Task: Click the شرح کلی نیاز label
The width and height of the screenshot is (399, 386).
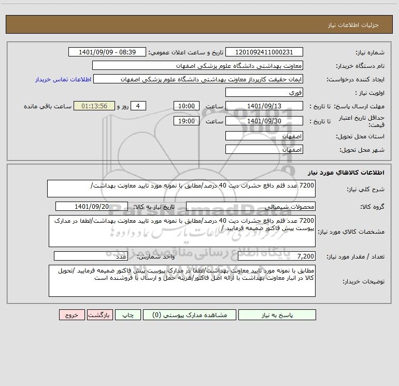Action: point(366,189)
